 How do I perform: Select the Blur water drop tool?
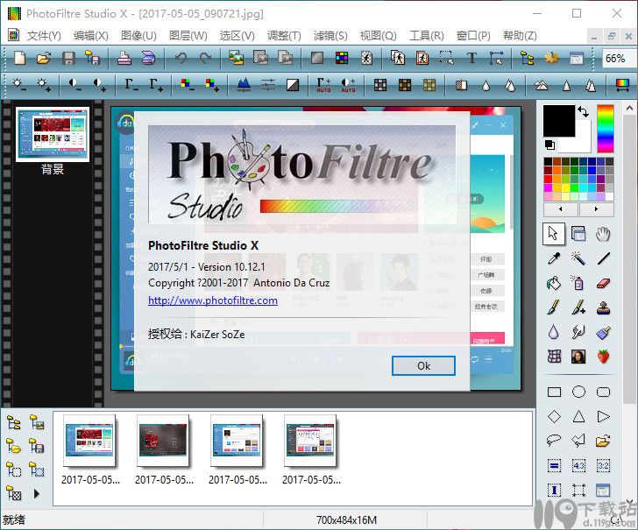(554, 332)
